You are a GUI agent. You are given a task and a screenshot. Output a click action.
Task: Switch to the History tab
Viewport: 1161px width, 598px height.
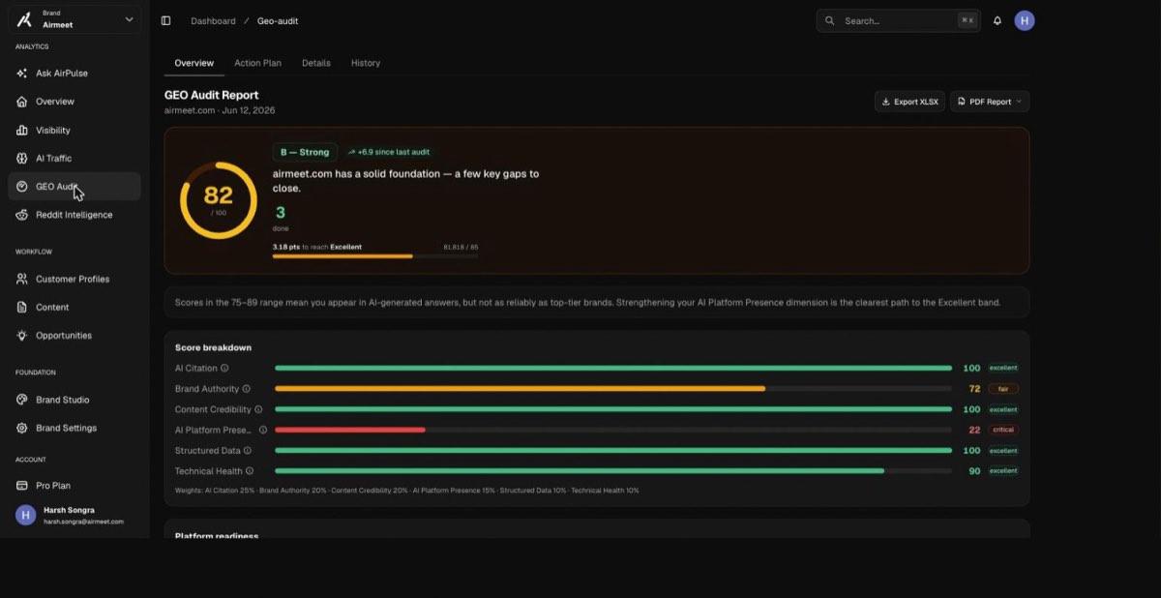pos(366,63)
